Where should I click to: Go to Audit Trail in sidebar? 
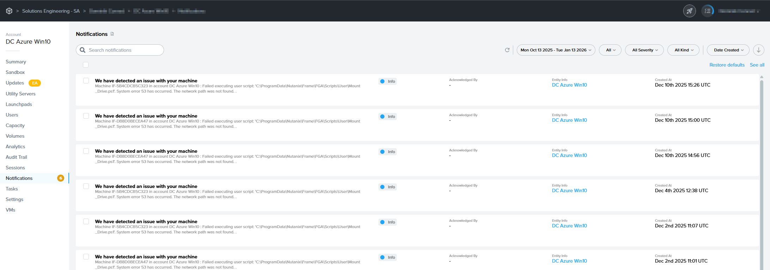[x=16, y=157]
